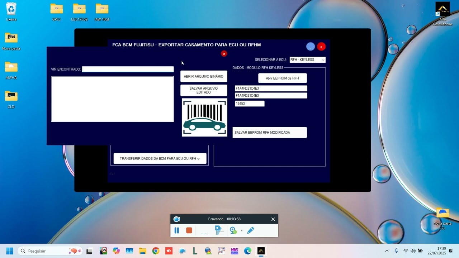Click SALVAR EEPROM RFH MODIFICADA button

(270, 133)
